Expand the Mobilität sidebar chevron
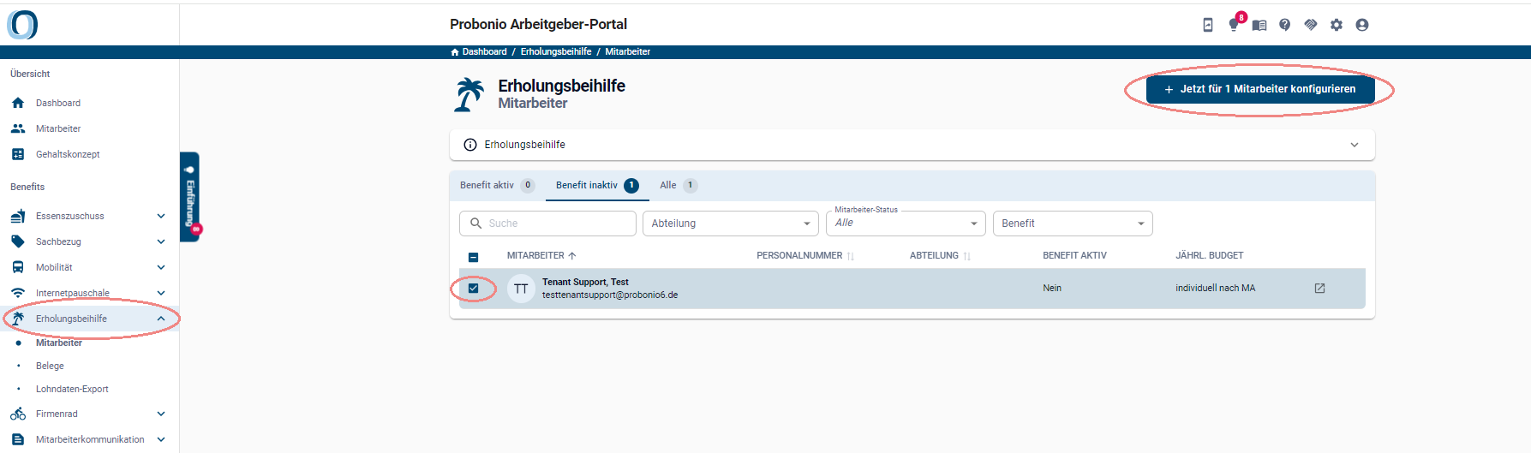This screenshot has width=1531, height=453. pyautogui.click(x=161, y=267)
